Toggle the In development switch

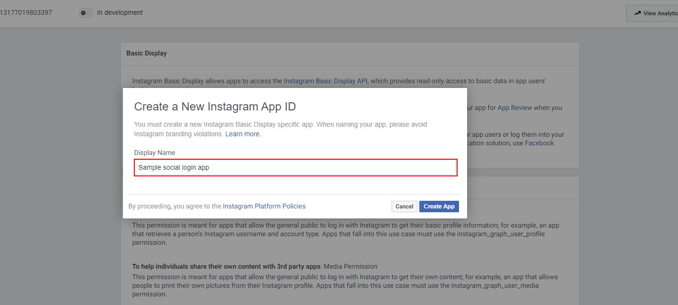pos(86,13)
